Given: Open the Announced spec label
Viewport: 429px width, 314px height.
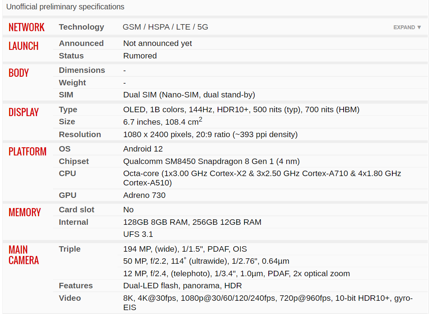Looking at the screenshot, I should [81, 44].
